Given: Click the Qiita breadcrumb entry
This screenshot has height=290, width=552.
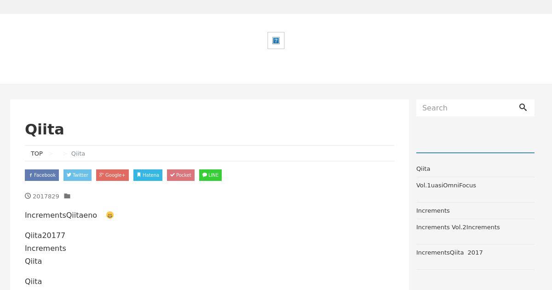Looking at the screenshot, I should 78,153.
